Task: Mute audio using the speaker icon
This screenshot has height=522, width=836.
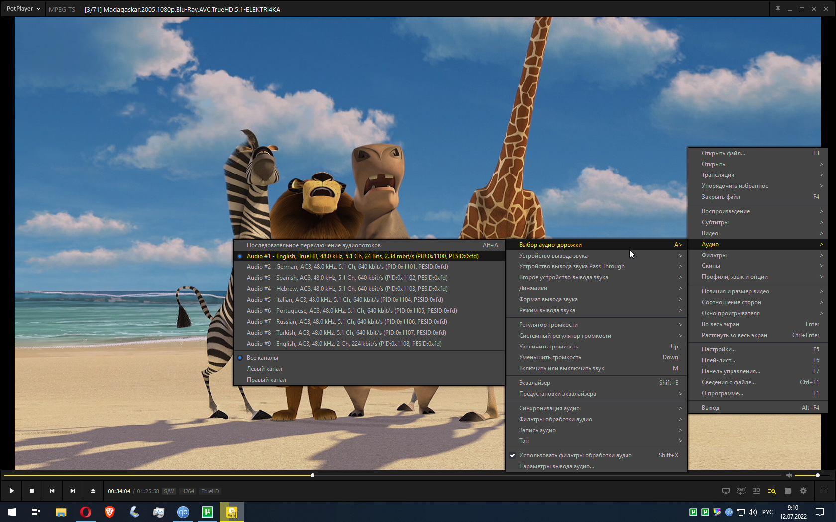Action: point(788,475)
